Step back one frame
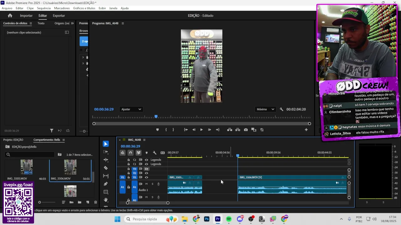The height and width of the screenshot is (225, 401). point(194,130)
